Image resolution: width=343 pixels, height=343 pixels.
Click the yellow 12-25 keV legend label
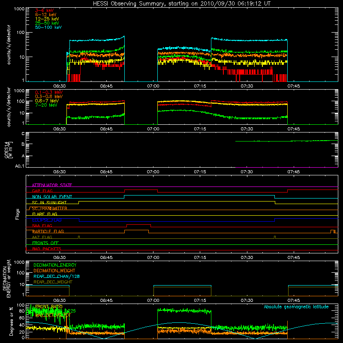coord(47,19)
